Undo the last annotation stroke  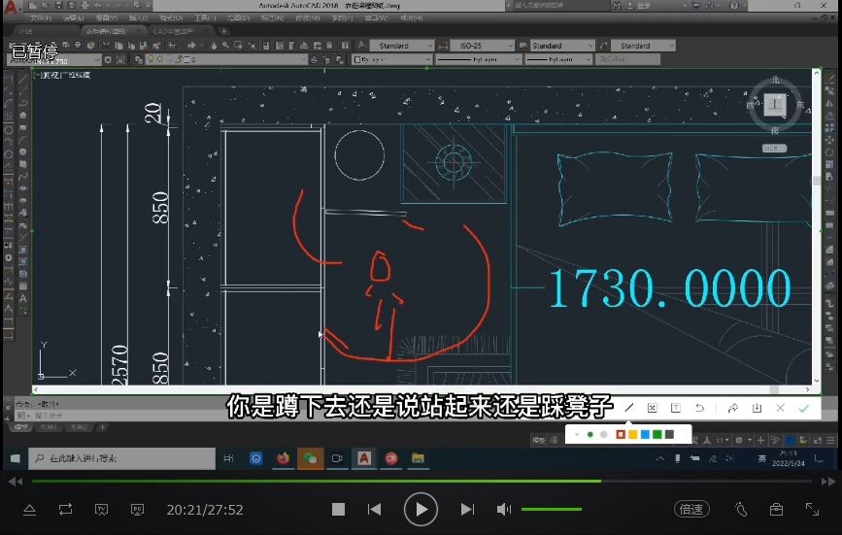coord(699,408)
